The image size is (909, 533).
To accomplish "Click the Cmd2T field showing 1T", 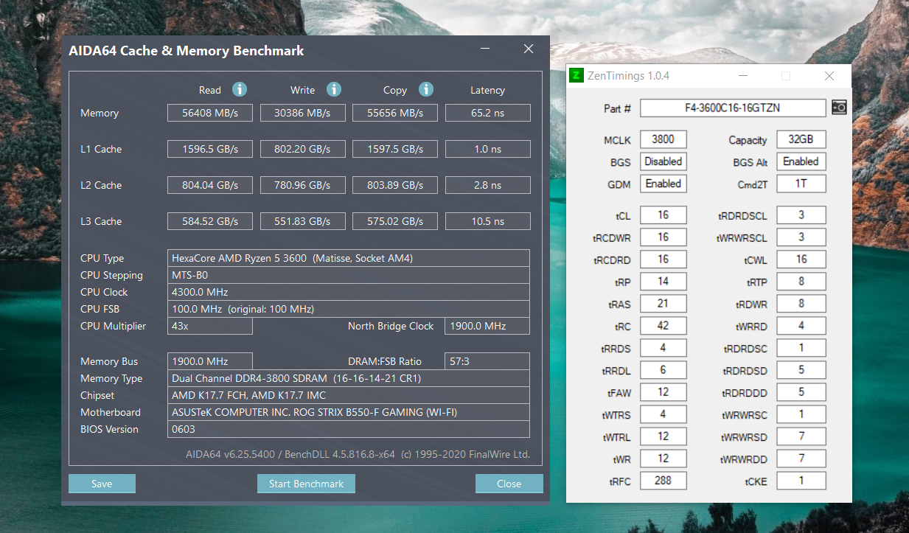I will (x=801, y=183).
